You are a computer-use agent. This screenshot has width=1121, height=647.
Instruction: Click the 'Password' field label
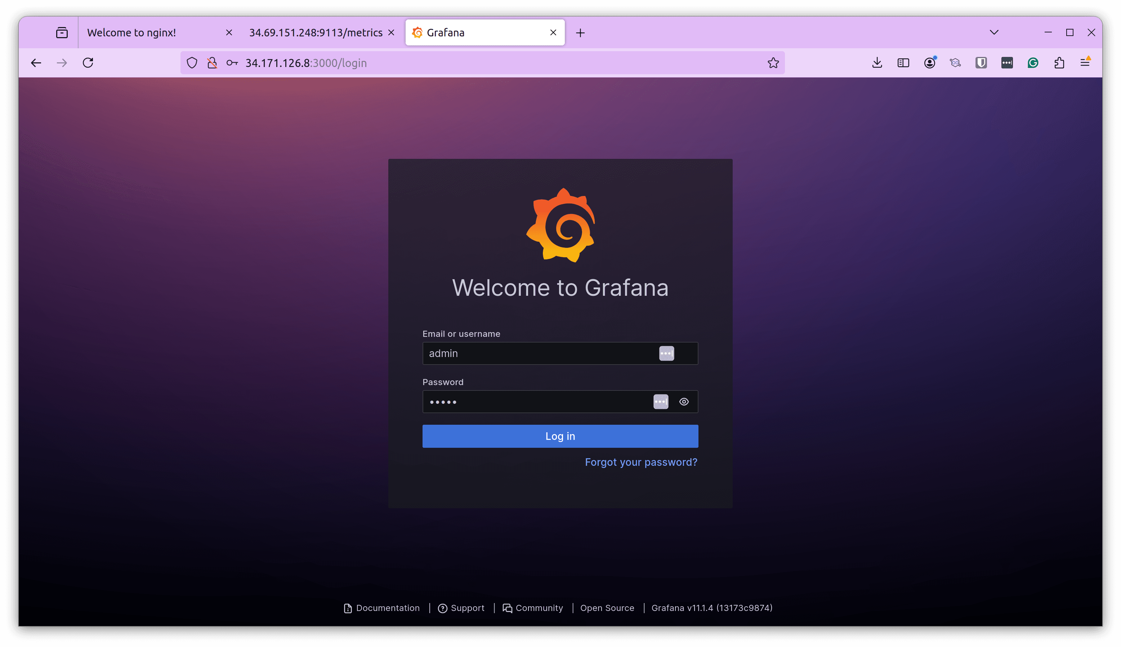pos(443,382)
